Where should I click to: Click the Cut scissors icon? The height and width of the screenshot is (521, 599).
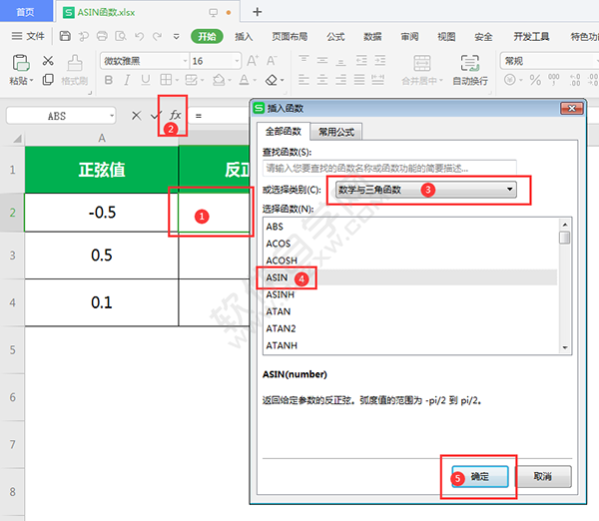pyautogui.click(x=48, y=60)
